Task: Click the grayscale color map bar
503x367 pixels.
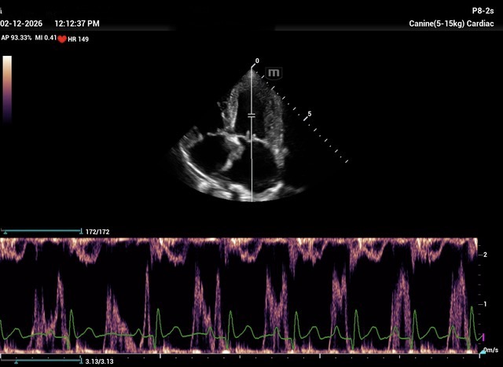Action: [7, 86]
